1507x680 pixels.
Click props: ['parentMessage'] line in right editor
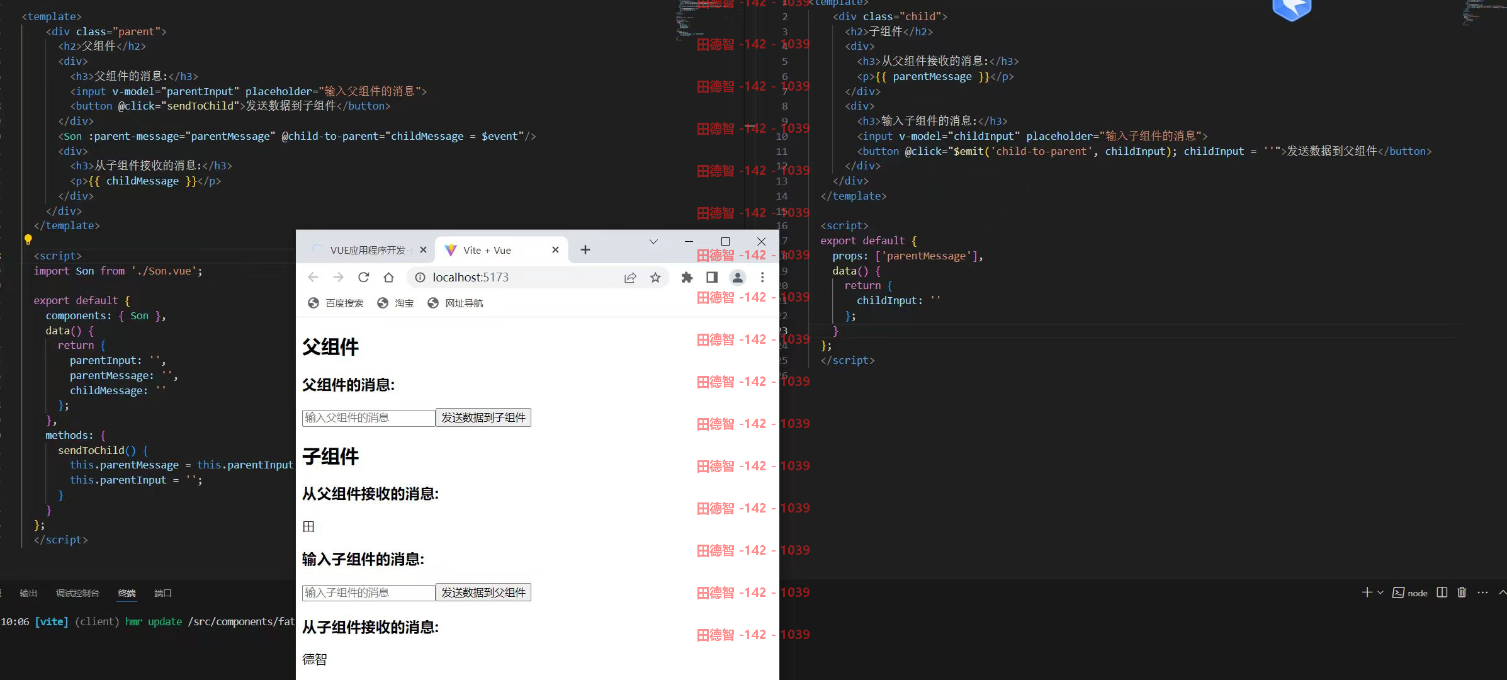click(907, 256)
